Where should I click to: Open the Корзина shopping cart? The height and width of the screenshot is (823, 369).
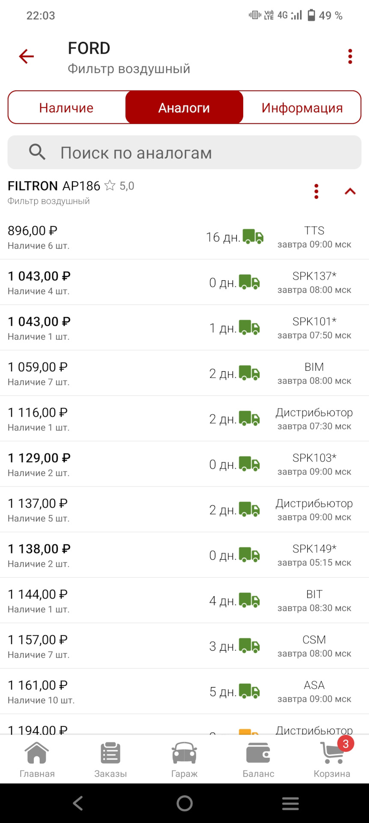pos(332,760)
